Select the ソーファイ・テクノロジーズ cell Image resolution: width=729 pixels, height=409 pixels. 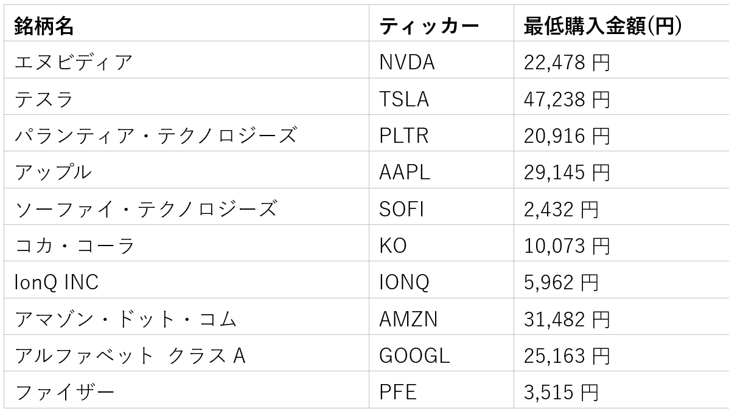coord(146,209)
